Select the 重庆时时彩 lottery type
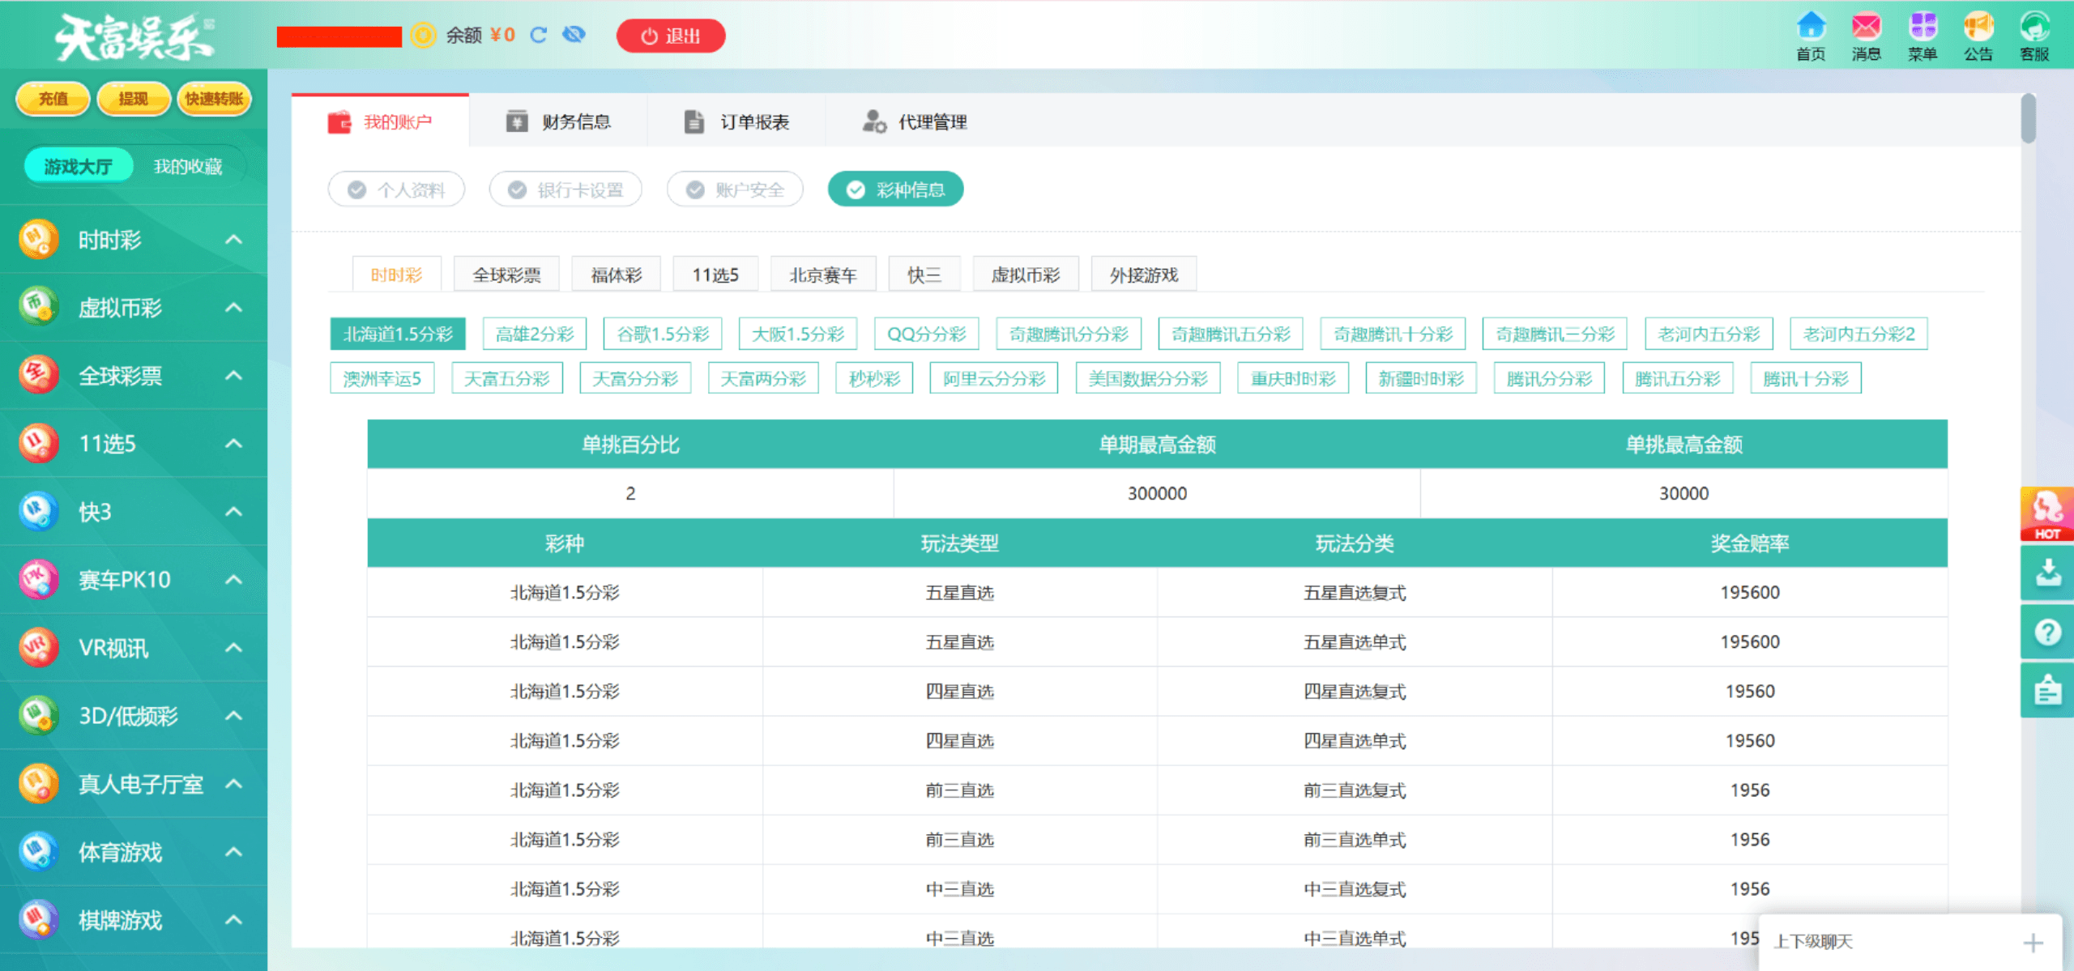2074x971 pixels. [1292, 379]
